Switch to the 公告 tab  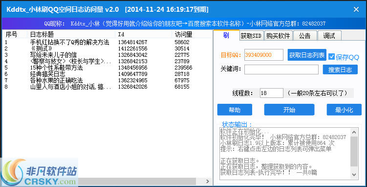(x=305, y=36)
